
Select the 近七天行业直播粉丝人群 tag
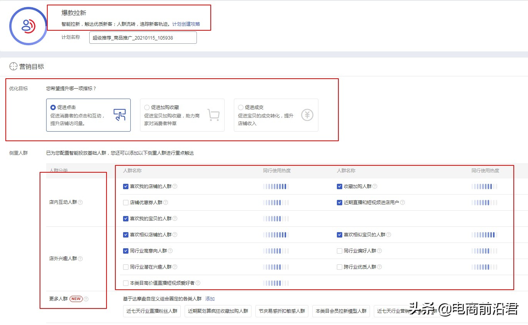[x=152, y=312]
